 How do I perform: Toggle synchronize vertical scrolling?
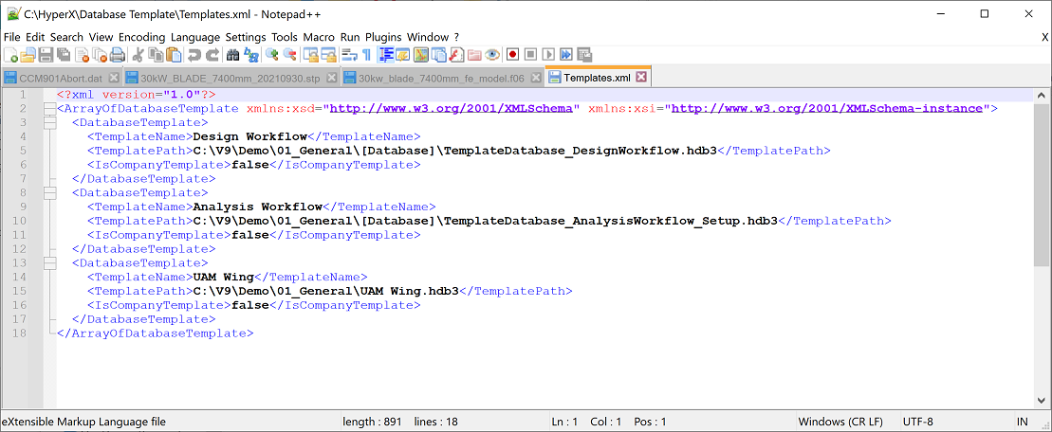click(310, 54)
